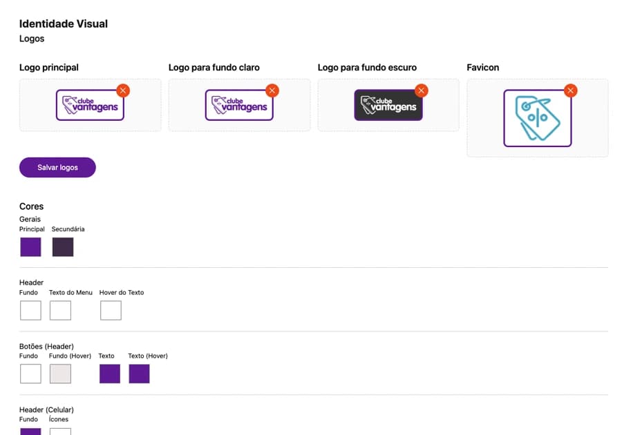Image resolution: width=622 pixels, height=435 pixels.
Task: Choose the Header Hover do Texto swatch
Action: (x=111, y=310)
